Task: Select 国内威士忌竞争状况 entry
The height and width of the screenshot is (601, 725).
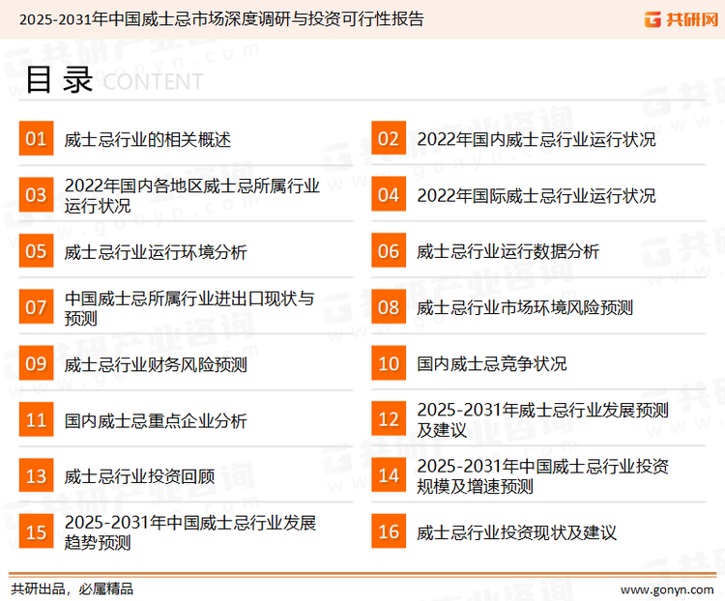Action: click(491, 364)
